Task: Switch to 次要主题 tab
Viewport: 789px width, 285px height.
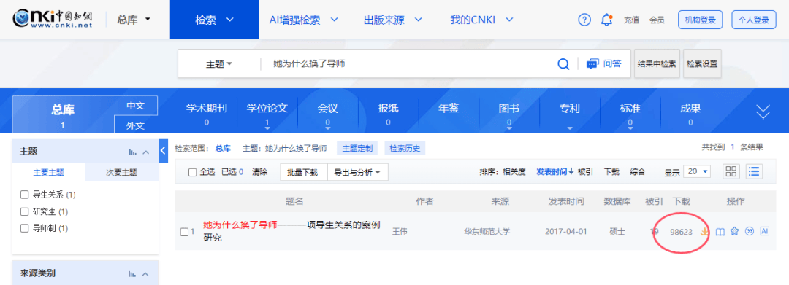Action: pyautogui.click(x=122, y=172)
